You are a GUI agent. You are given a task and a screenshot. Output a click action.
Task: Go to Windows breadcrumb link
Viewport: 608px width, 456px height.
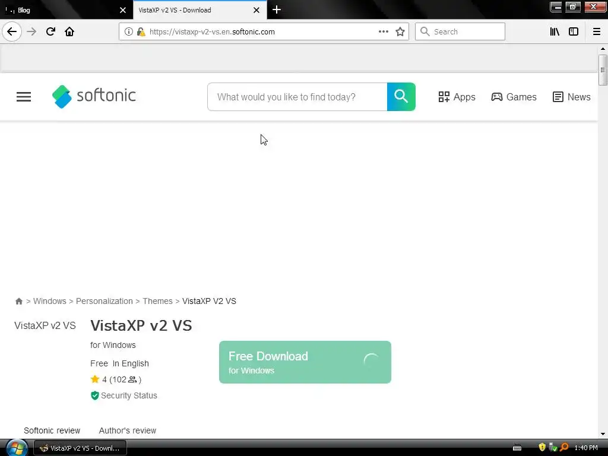pyautogui.click(x=50, y=301)
